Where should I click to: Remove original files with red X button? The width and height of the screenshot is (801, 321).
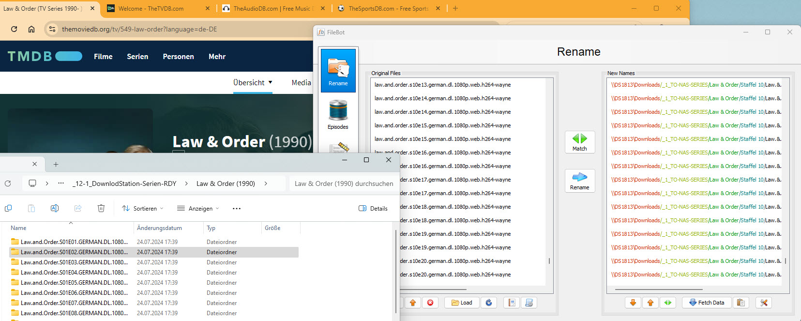[x=430, y=303]
